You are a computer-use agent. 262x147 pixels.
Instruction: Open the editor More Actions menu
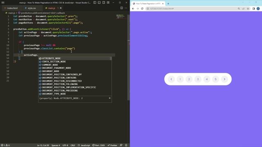pos(126,8)
